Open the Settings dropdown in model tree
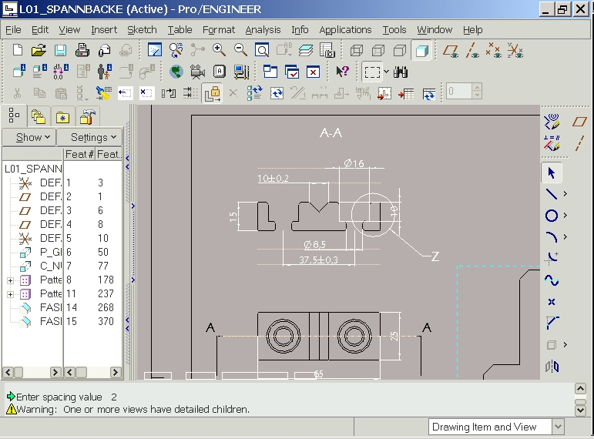Image resolution: width=594 pixels, height=439 pixels. pyautogui.click(x=93, y=137)
